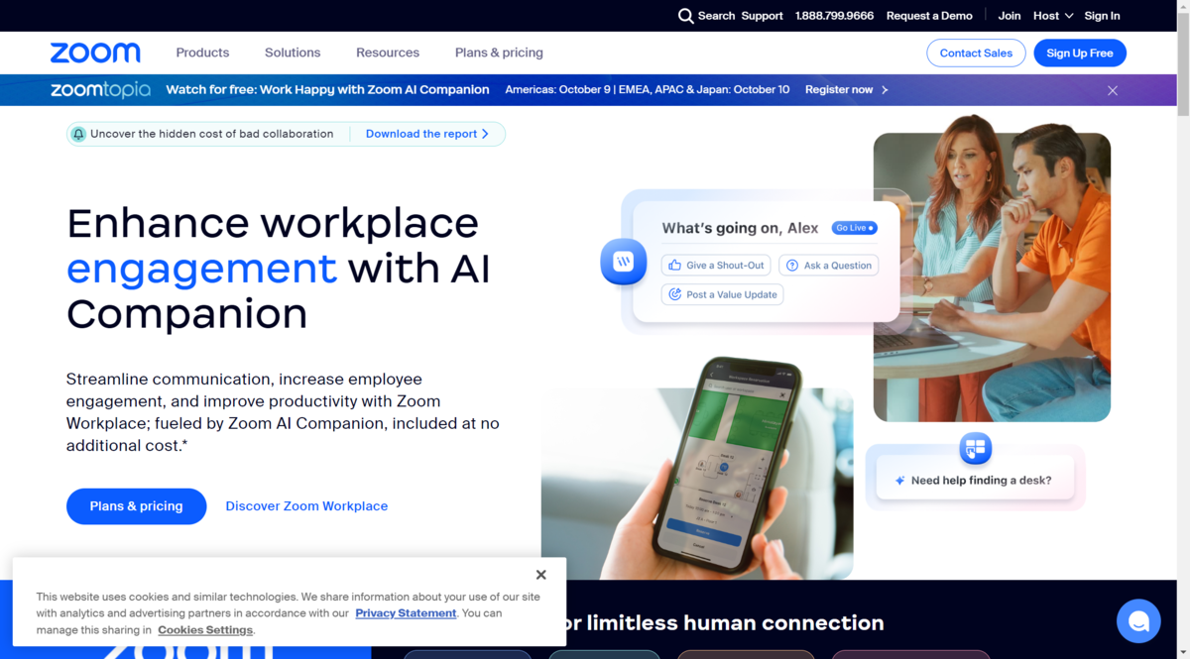Click the Support link
The image size is (1190, 659).
tap(762, 16)
